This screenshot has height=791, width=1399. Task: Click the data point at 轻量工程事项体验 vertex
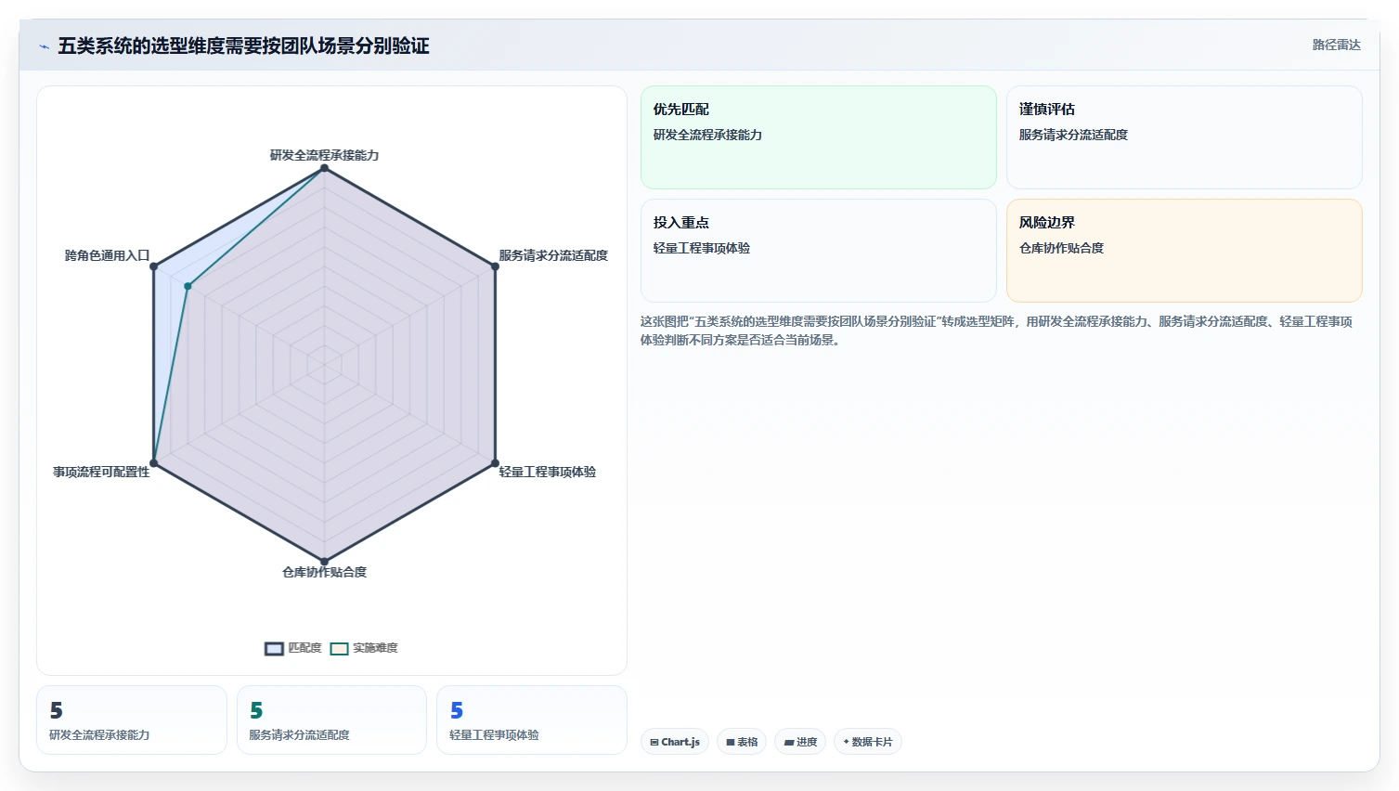495,462
